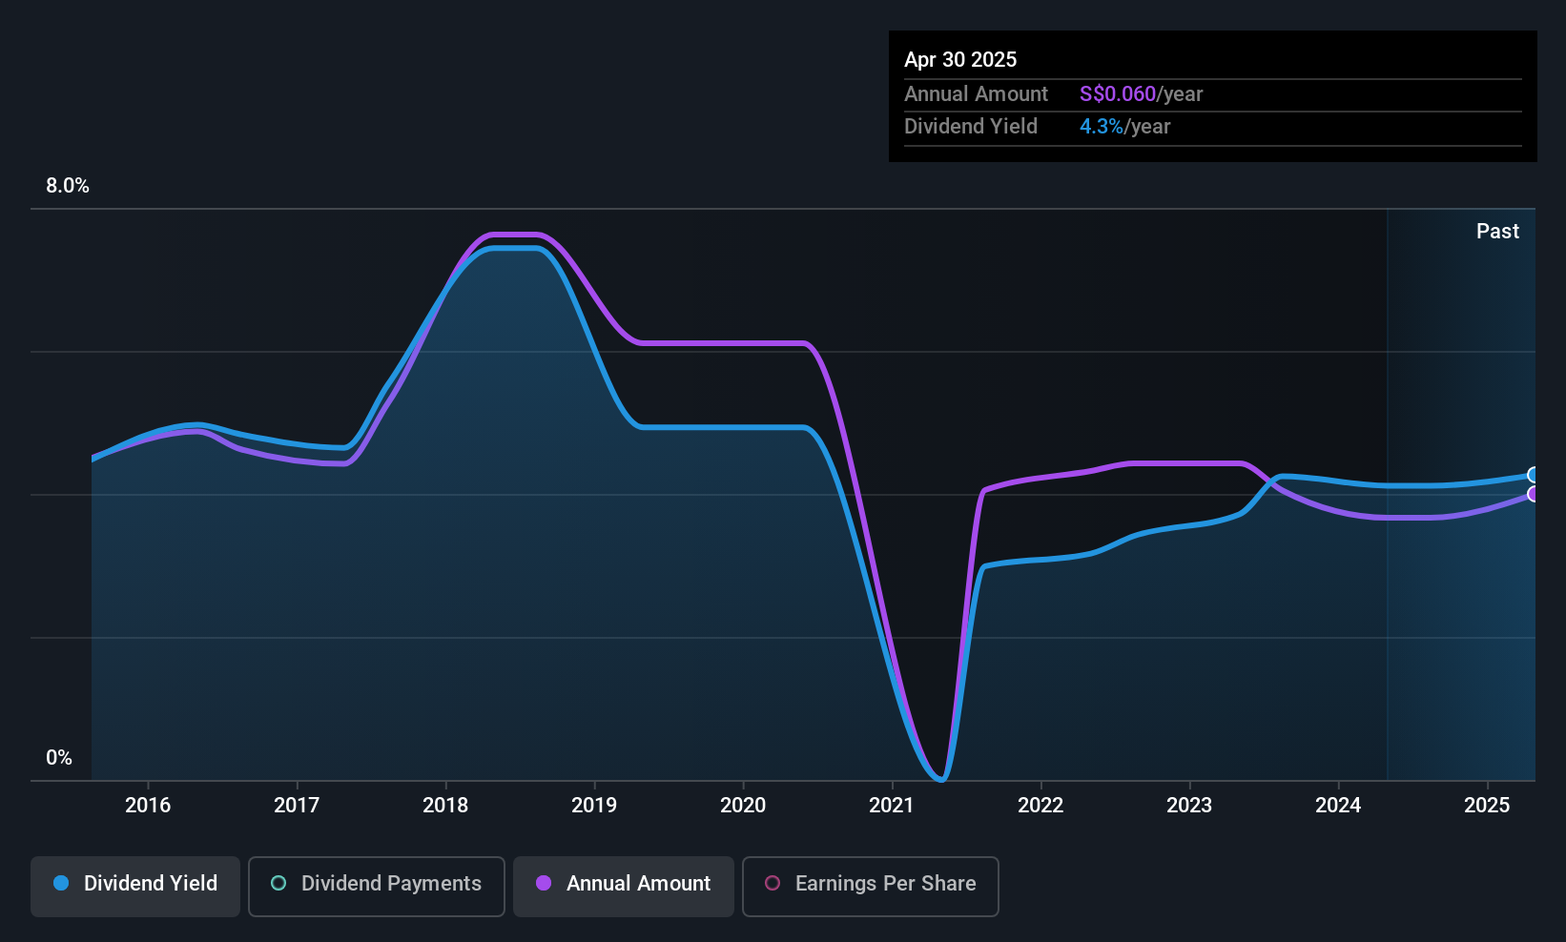Click the 8.0% y-axis label
The height and width of the screenshot is (942, 1566).
point(68,186)
